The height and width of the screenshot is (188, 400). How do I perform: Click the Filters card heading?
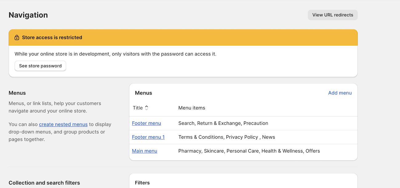(x=142, y=183)
